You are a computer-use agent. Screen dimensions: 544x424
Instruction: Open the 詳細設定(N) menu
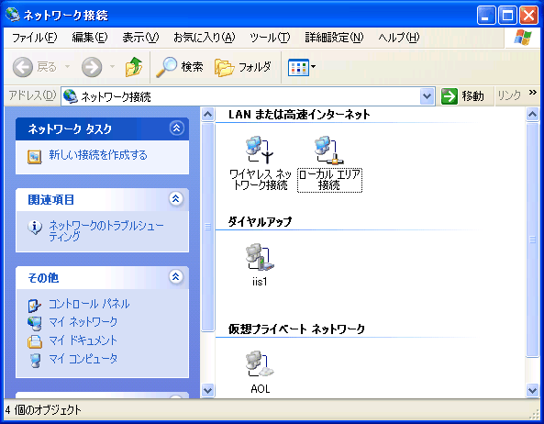point(334,38)
